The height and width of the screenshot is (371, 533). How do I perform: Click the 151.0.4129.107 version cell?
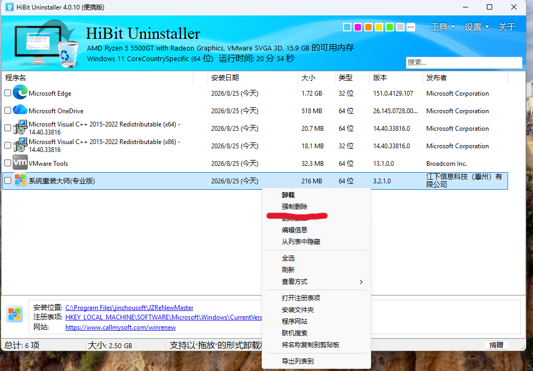pos(393,93)
